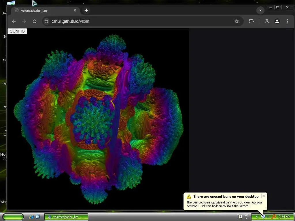
Task: Reload the volumeshader page
Action: point(35,21)
